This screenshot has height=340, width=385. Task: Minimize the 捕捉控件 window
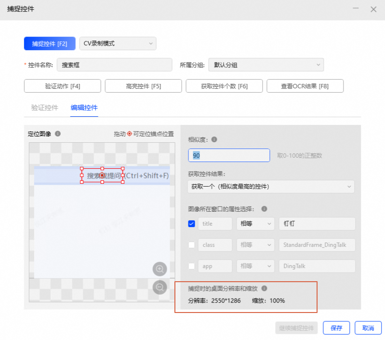(x=356, y=9)
